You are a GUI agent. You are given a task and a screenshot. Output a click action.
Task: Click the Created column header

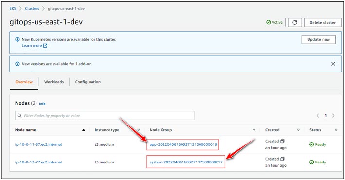point(272,130)
